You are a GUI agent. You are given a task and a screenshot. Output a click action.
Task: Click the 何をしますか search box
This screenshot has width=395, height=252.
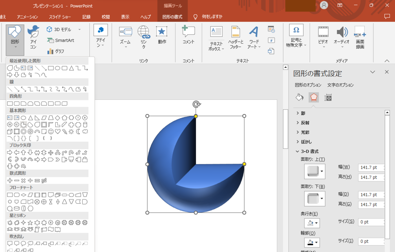(x=212, y=17)
